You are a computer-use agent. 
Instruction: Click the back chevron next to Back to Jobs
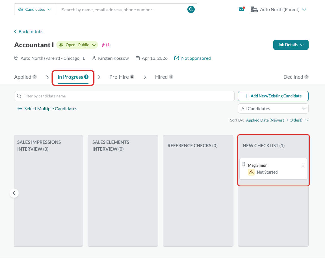15,31
